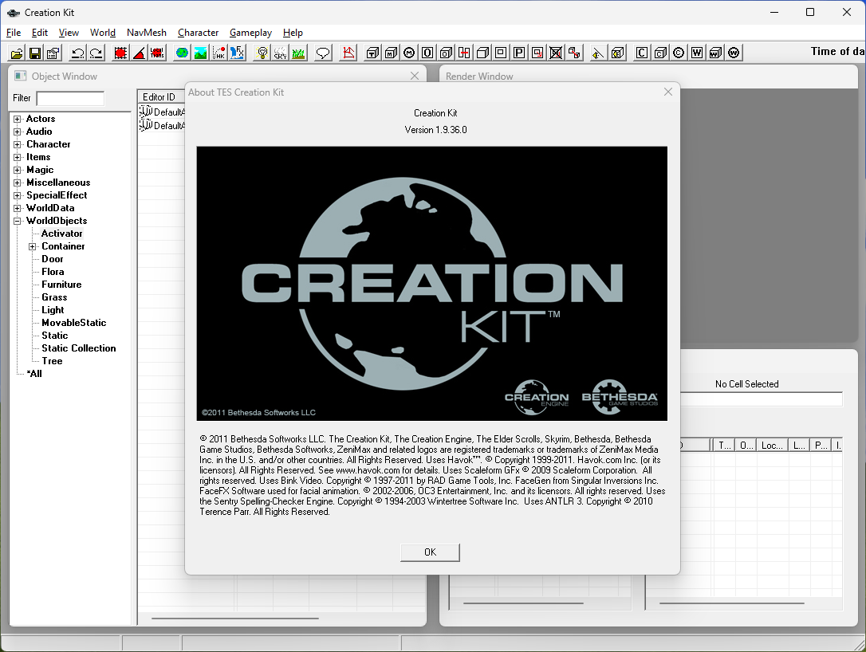The width and height of the screenshot is (866, 652).
Task: Click the Undo arrow icon
Action: click(x=78, y=53)
